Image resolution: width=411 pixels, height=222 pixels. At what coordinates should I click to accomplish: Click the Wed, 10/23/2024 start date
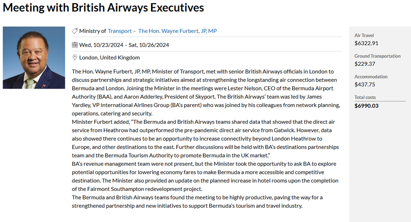tap(100, 45)
